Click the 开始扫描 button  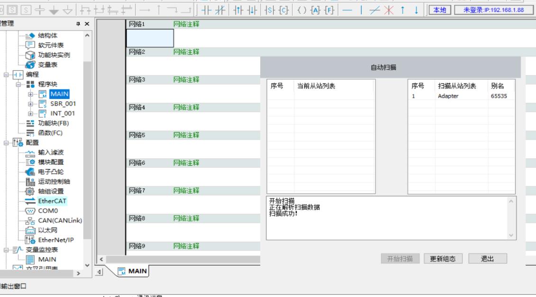click(400, 259)
